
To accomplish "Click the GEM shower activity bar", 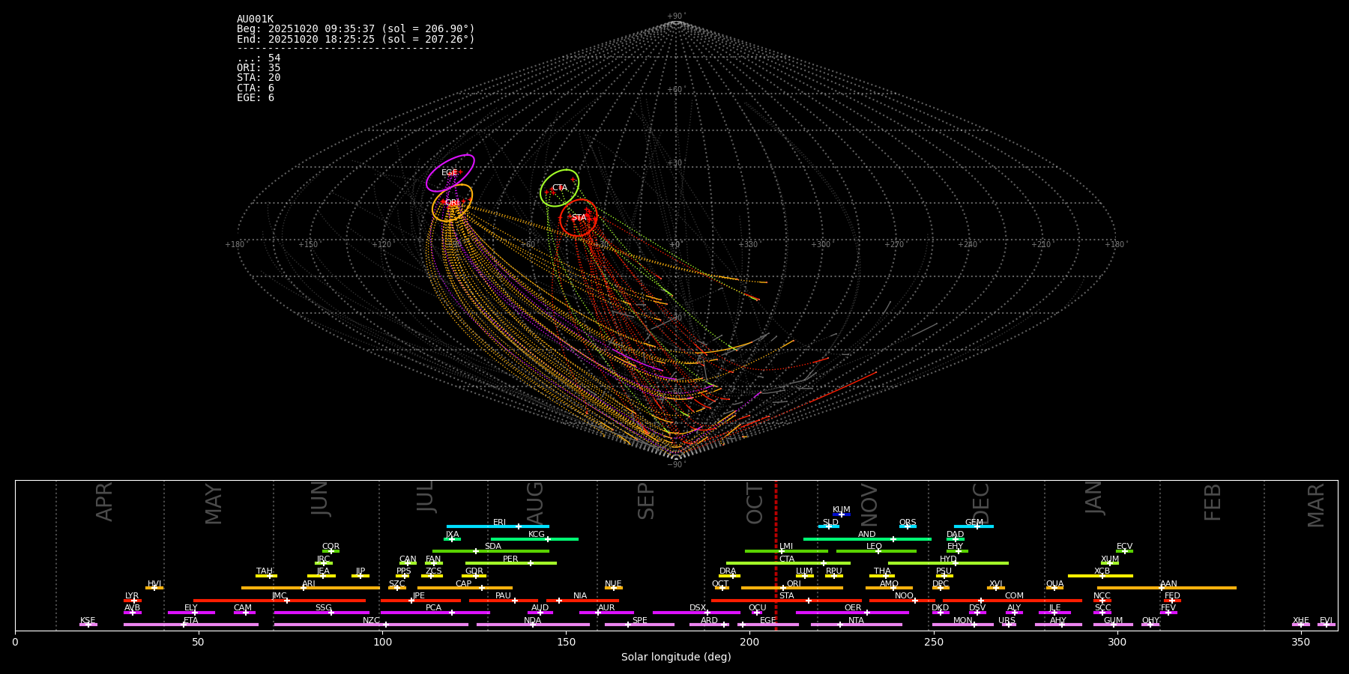I will pyautogui.click(x=974, y=526).
